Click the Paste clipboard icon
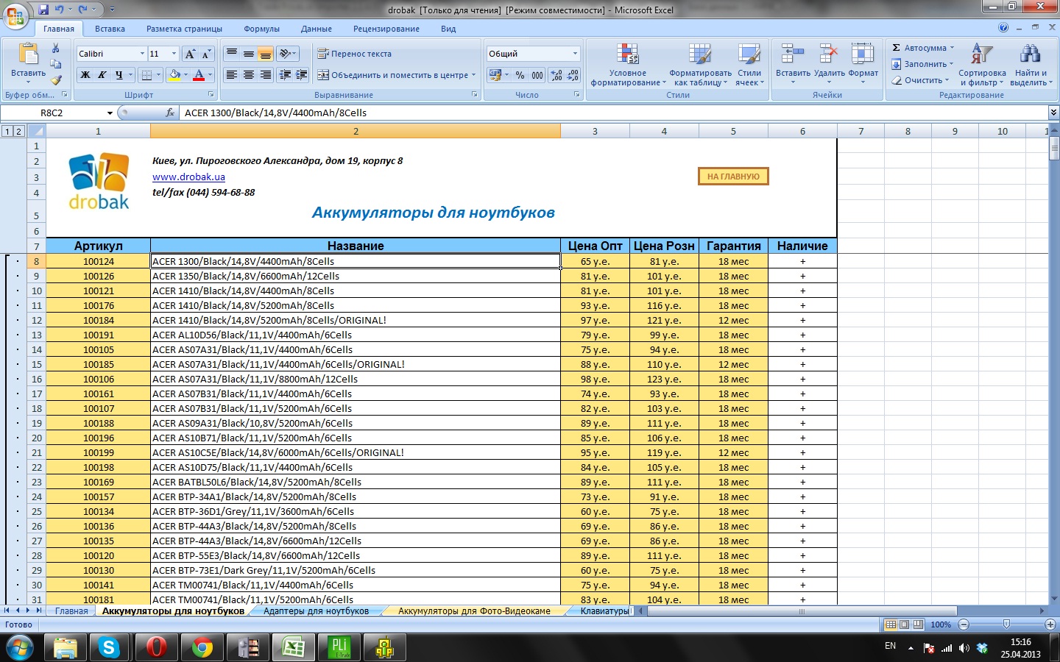 click(x=28, y=55)
